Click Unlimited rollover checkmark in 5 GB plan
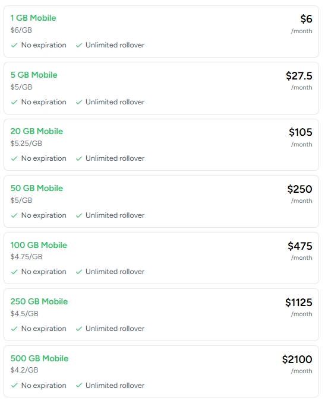 [79, 102]
